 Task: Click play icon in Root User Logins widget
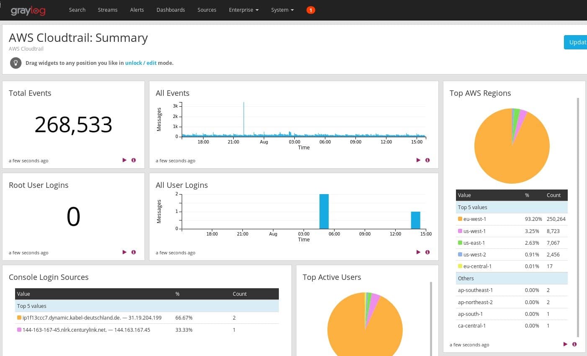tap(124, 252)
